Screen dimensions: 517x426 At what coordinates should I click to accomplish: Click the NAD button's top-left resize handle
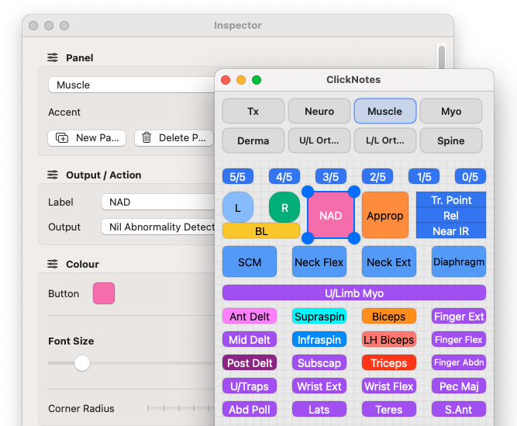[x=308, y=192]
